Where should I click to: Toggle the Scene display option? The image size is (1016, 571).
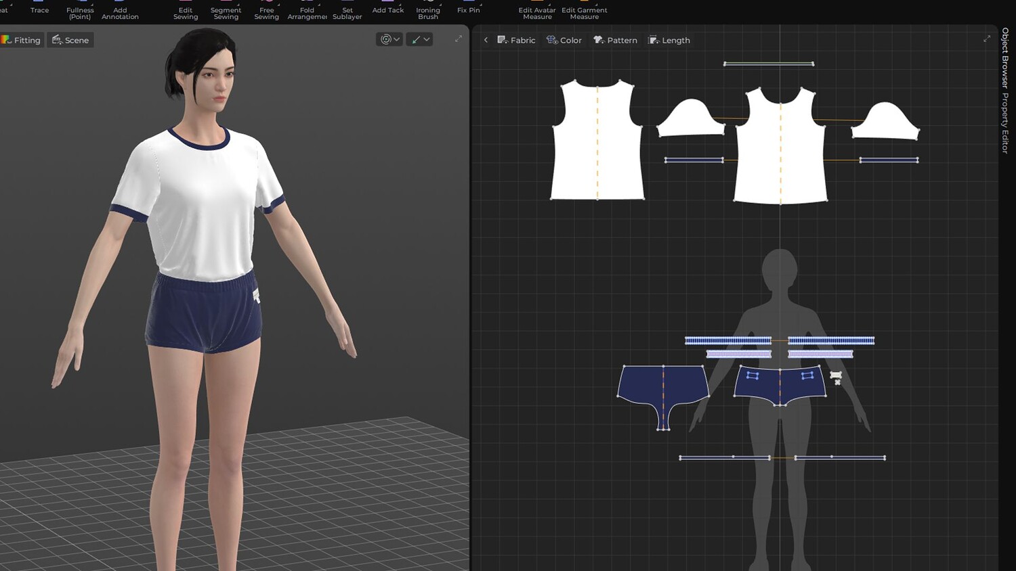pos(70,40)
